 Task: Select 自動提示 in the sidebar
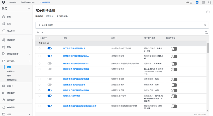[x=11, y=71]
